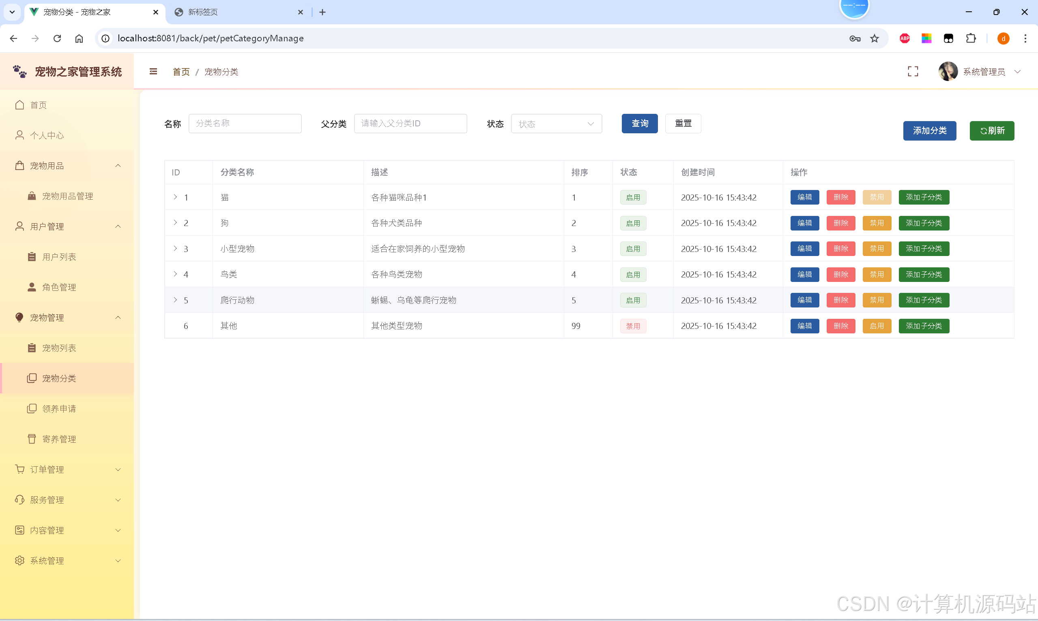Expand the 猫 category row

175,197
